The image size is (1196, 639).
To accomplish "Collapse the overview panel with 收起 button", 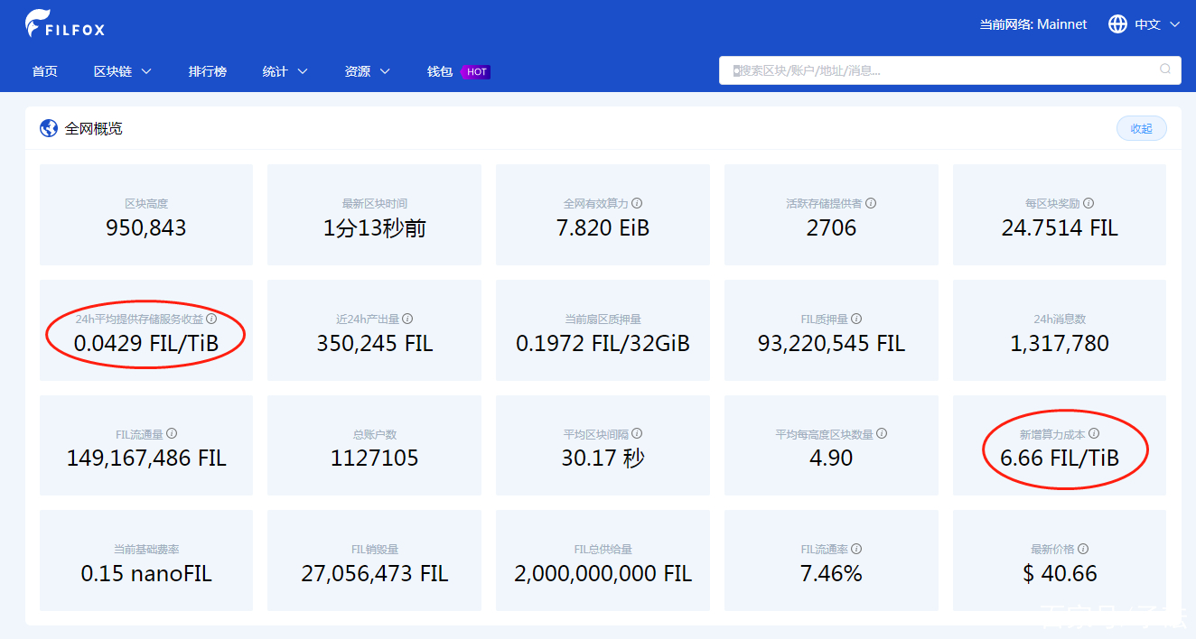I will click(1141, 127).
